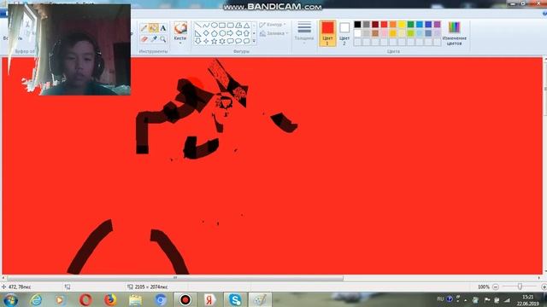Move the shapes gallery down one row

254,33
